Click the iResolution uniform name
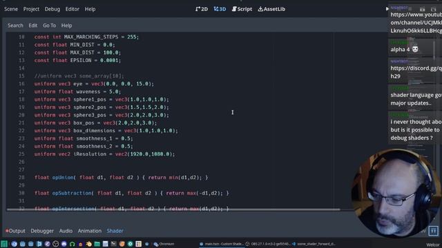This screenshot has height=248, width=442. coord(90,154)
